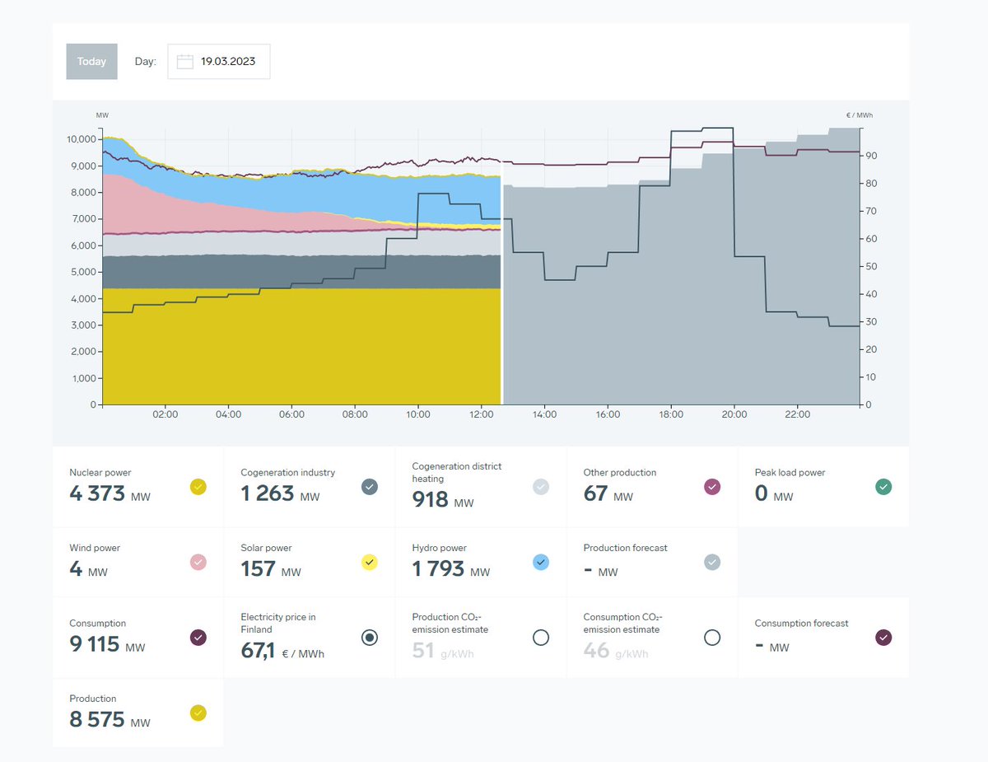Toggle the Other production checkbox

712,487
